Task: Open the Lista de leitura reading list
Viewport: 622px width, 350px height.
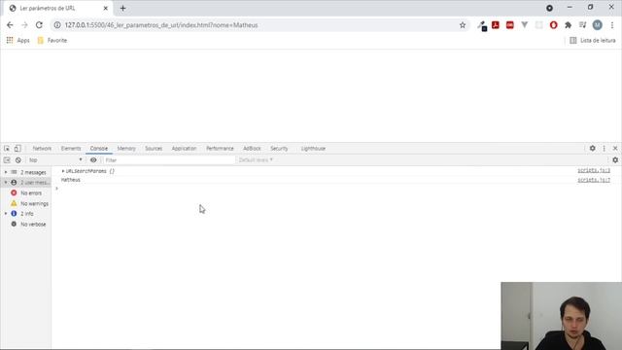Action: pyautogui.click(x=593, y=41)
